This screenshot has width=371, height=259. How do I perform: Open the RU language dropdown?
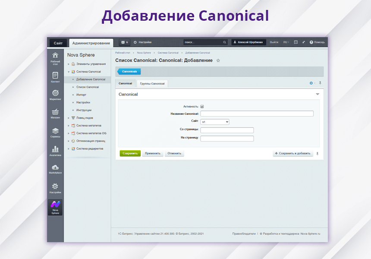[x=286, y=42]
